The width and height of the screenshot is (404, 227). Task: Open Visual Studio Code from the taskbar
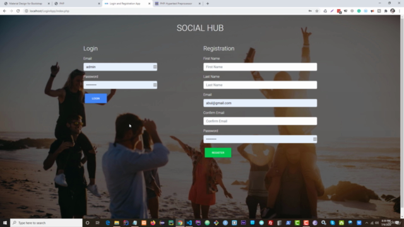point(189,223)
